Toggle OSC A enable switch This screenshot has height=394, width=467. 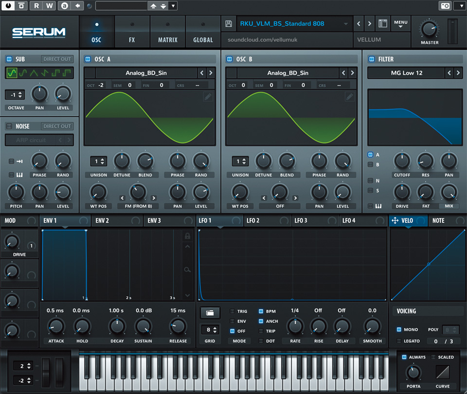88,59
